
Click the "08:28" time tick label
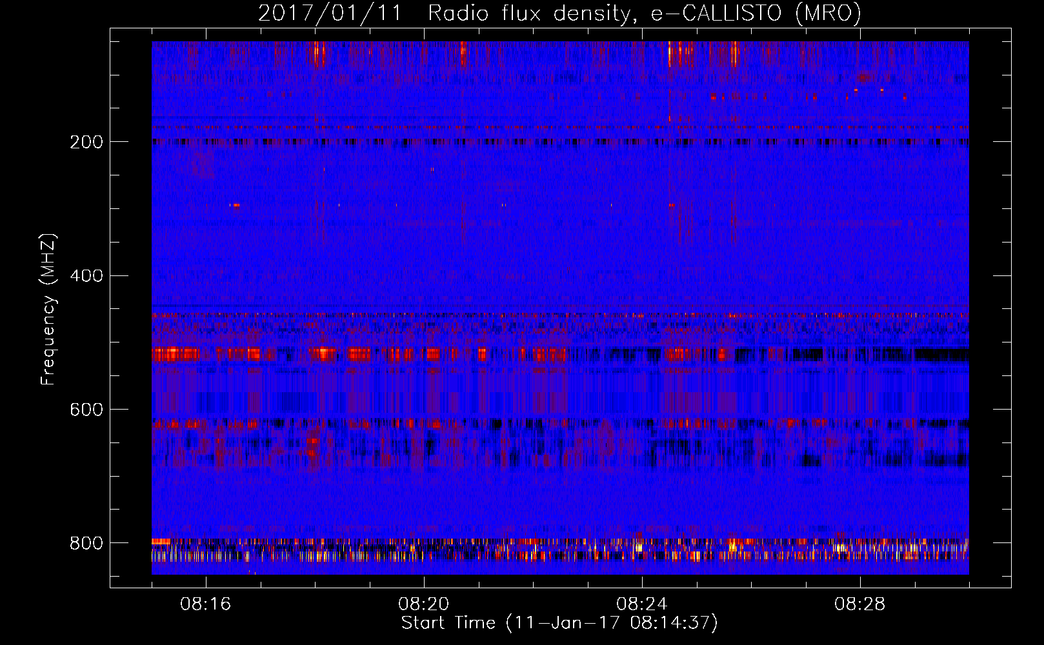[859, 604]
